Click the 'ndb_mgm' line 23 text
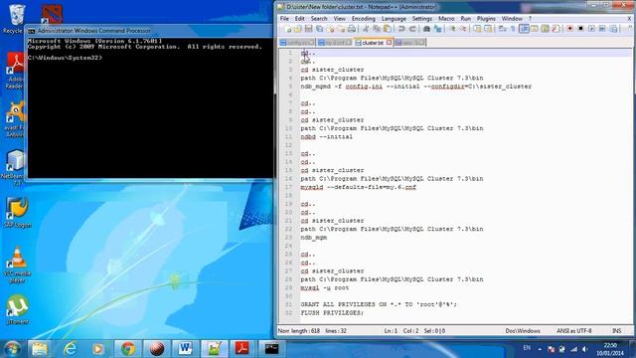Screen dimensions: 636x358 coord(314,238)
